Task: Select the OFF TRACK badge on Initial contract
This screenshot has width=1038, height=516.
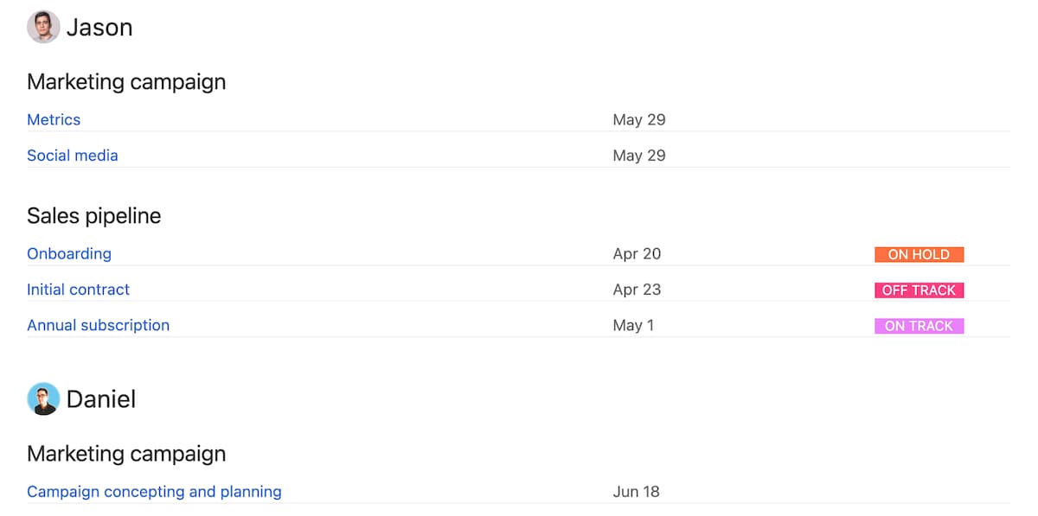Action: 919,290
